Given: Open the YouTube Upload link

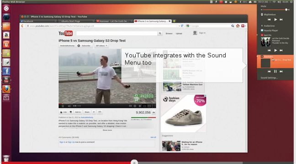Looking at the screenshot, I should pos(179,34).
